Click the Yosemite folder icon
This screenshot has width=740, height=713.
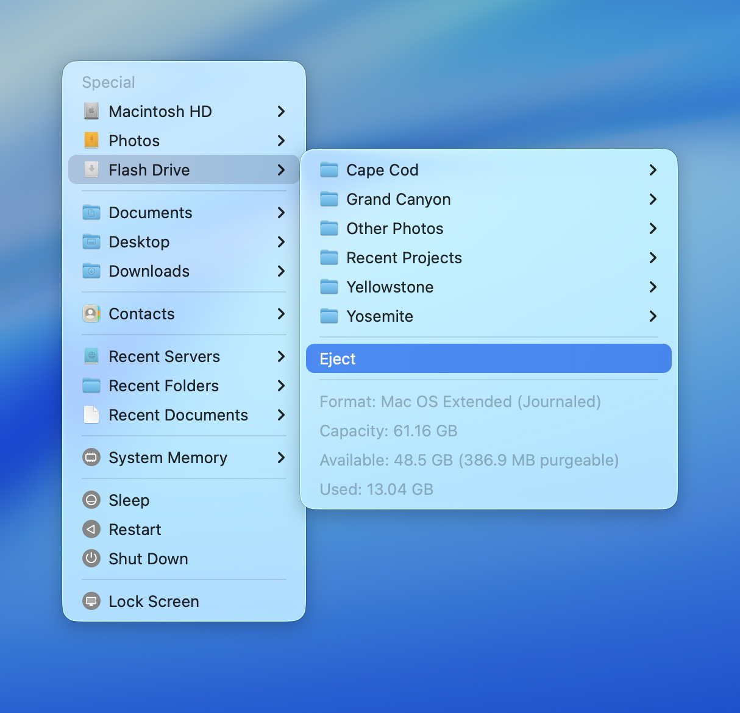(x=329, y=316)
